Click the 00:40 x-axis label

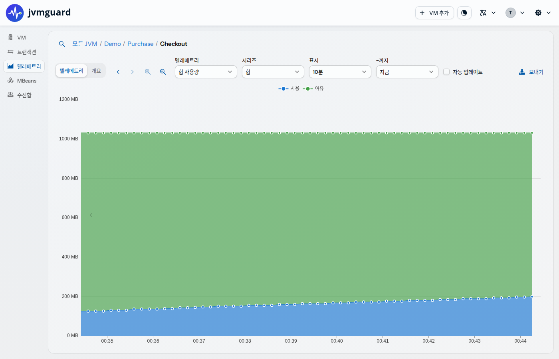(337, 341)
